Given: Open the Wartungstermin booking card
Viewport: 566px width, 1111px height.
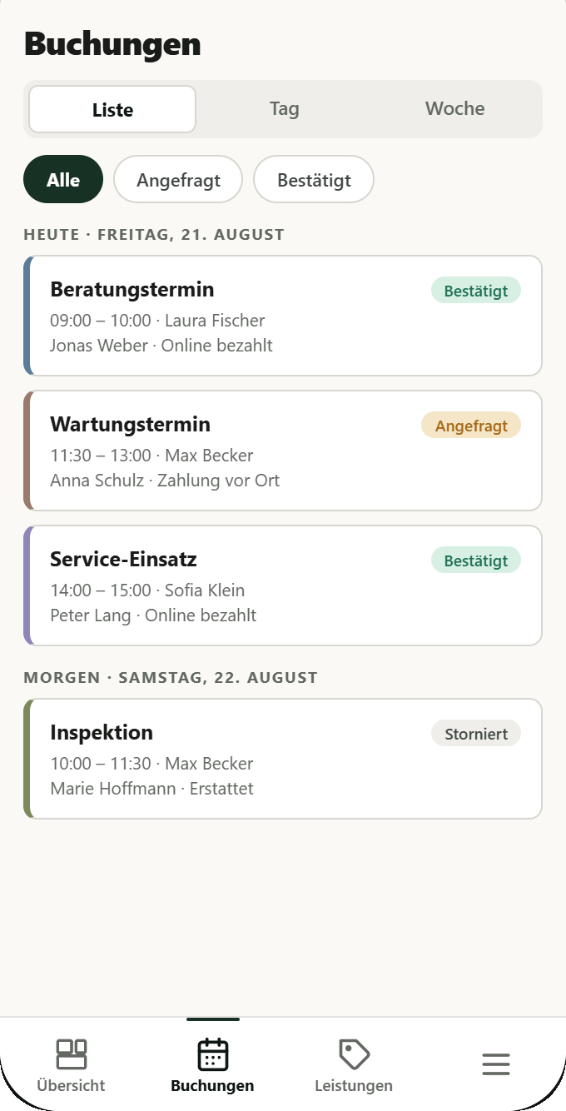Looking at the screenshot, I should point(283,451).
